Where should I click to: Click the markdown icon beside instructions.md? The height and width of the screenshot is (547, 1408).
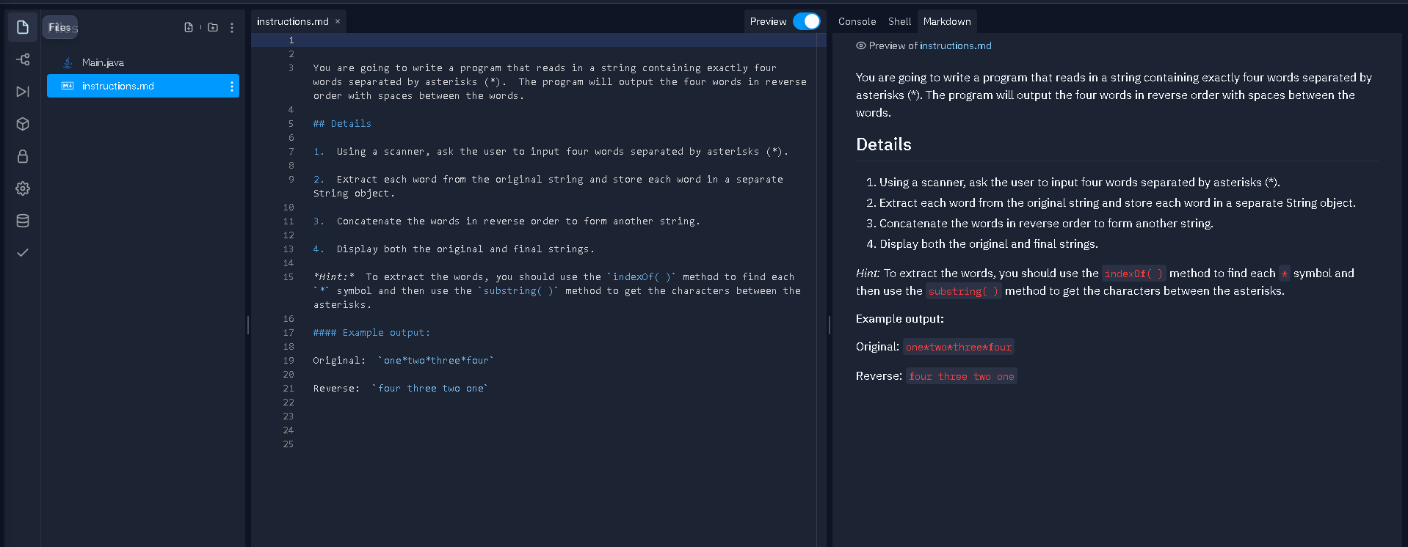tap(68, 86)
